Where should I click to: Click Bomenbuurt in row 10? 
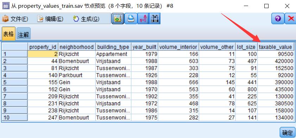(77, 118)
